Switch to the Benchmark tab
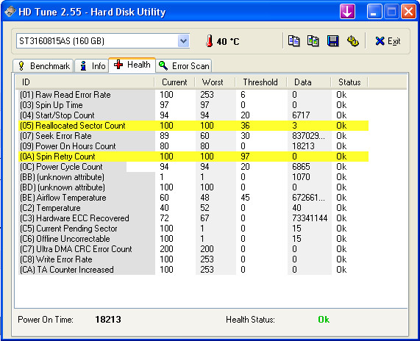Image resolution: width=420 pixels, height=341 pixels. (43, 66)
